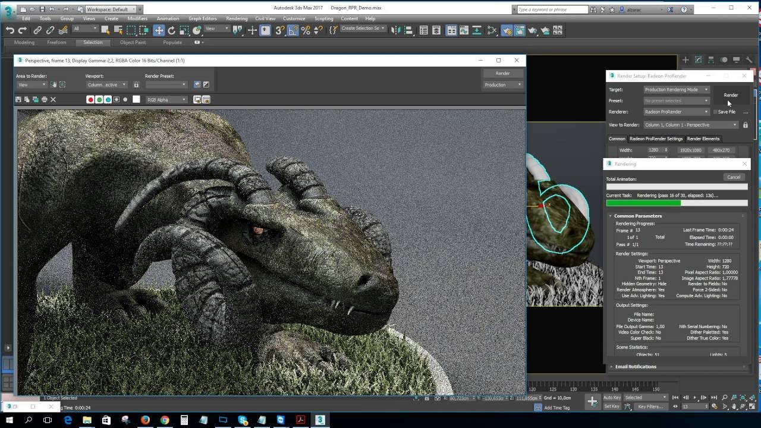The height and width of the screenshot is (428, 761).
Task: Open the RGB Alpha channel dropdown
Action: [166, 100]
